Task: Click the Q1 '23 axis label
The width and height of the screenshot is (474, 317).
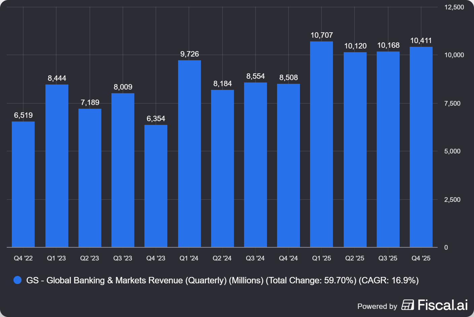Action: [x=56, y=258]
